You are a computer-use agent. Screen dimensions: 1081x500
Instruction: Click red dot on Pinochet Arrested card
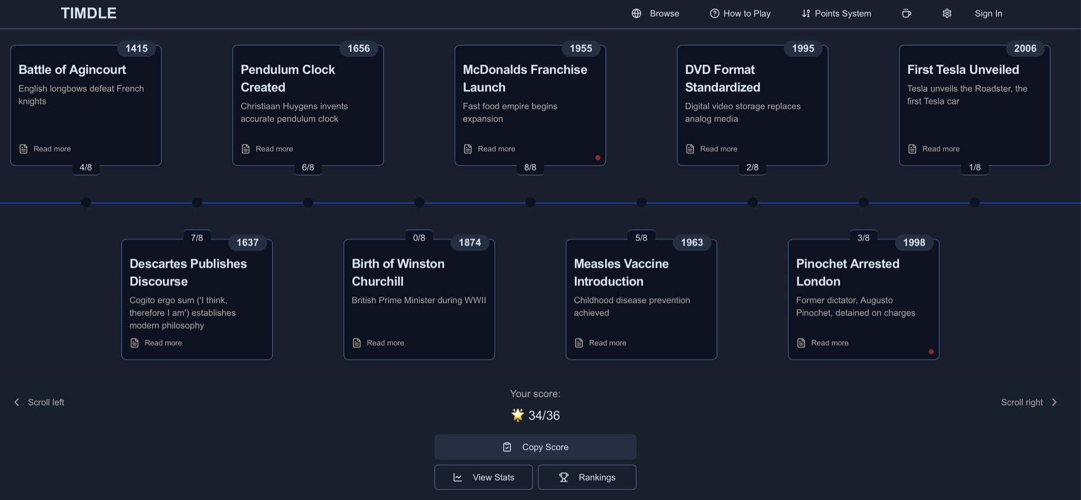pyautogui.click(x=931, y=352)
